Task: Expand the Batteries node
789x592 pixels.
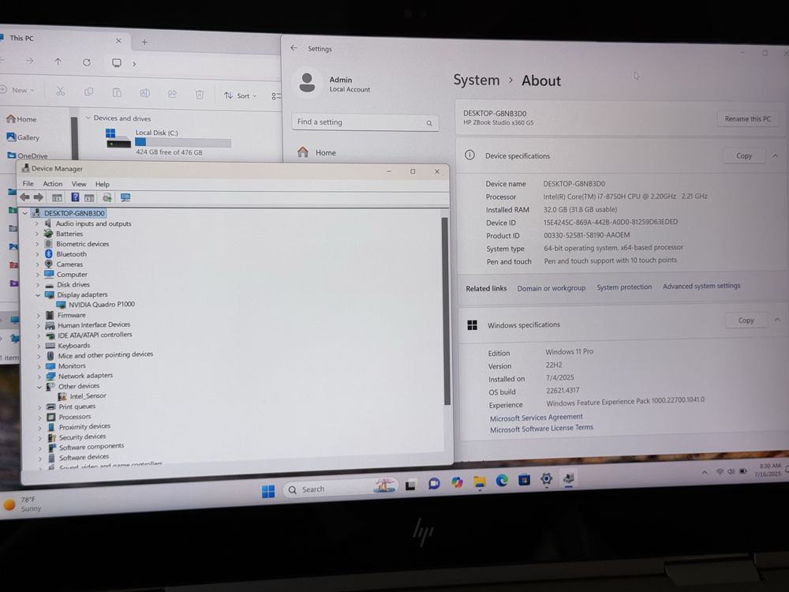Action: click(37, 234)
